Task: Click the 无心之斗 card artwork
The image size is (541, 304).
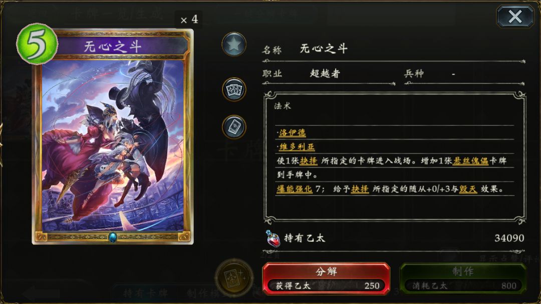Action: coord(113,145)
